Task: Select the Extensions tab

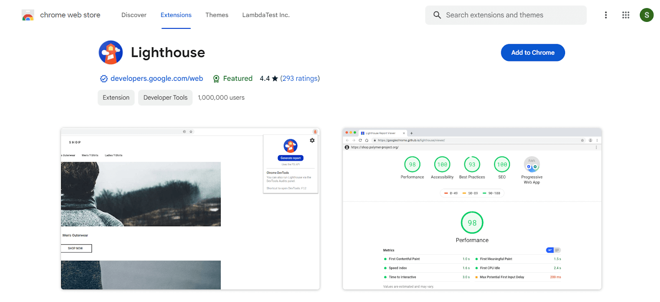Action: click(176, 15)
